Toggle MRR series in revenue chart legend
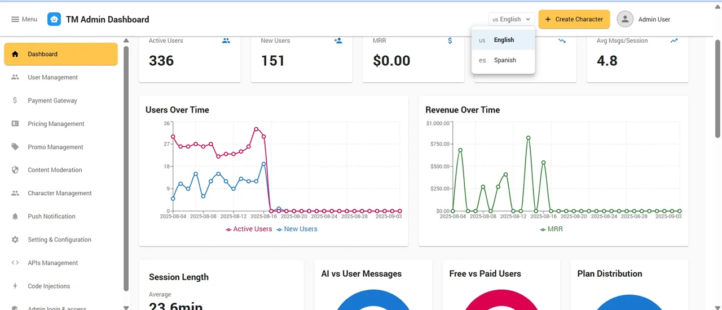 pyautogui.click(x=551, y=230)
